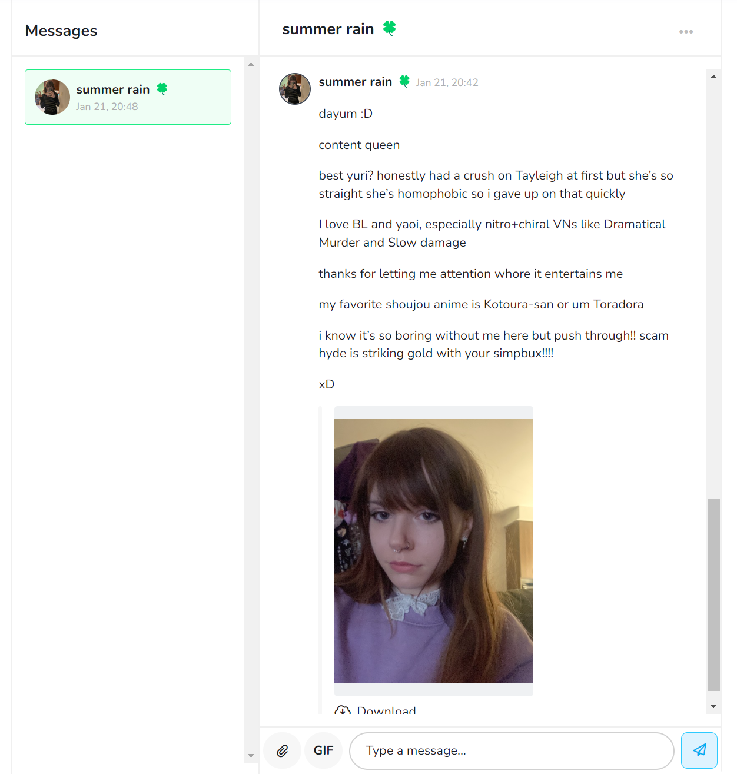Open summer rain avatar in message thread
Image resolution: width=737 pixels, height=774 pixels.
[295, 89]
